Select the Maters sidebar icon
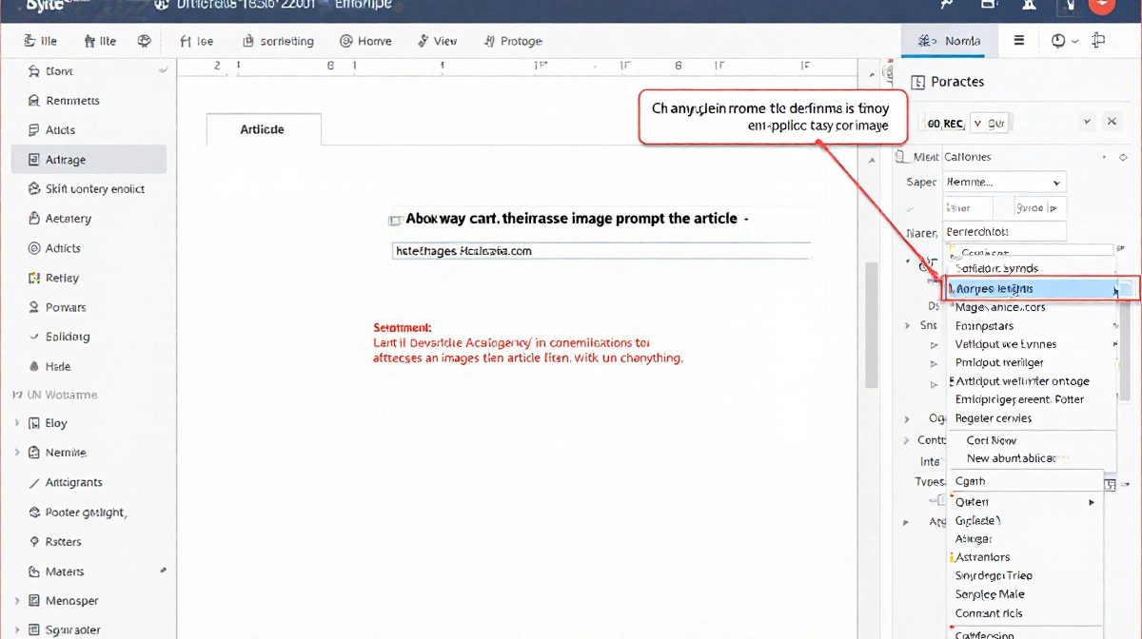Screen dimensions: 1142x639 coord(32,571)
